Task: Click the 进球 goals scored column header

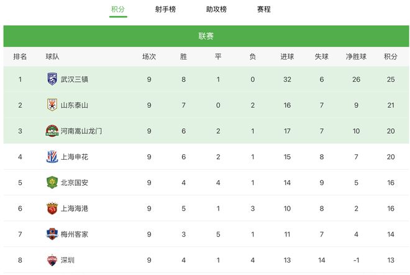Action: click(x=287, y=56)
